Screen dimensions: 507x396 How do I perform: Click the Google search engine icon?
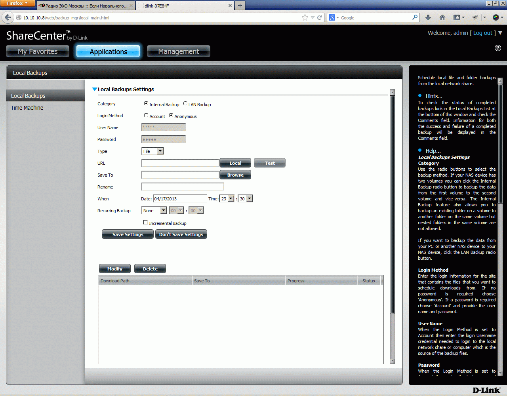pos(332,17)
